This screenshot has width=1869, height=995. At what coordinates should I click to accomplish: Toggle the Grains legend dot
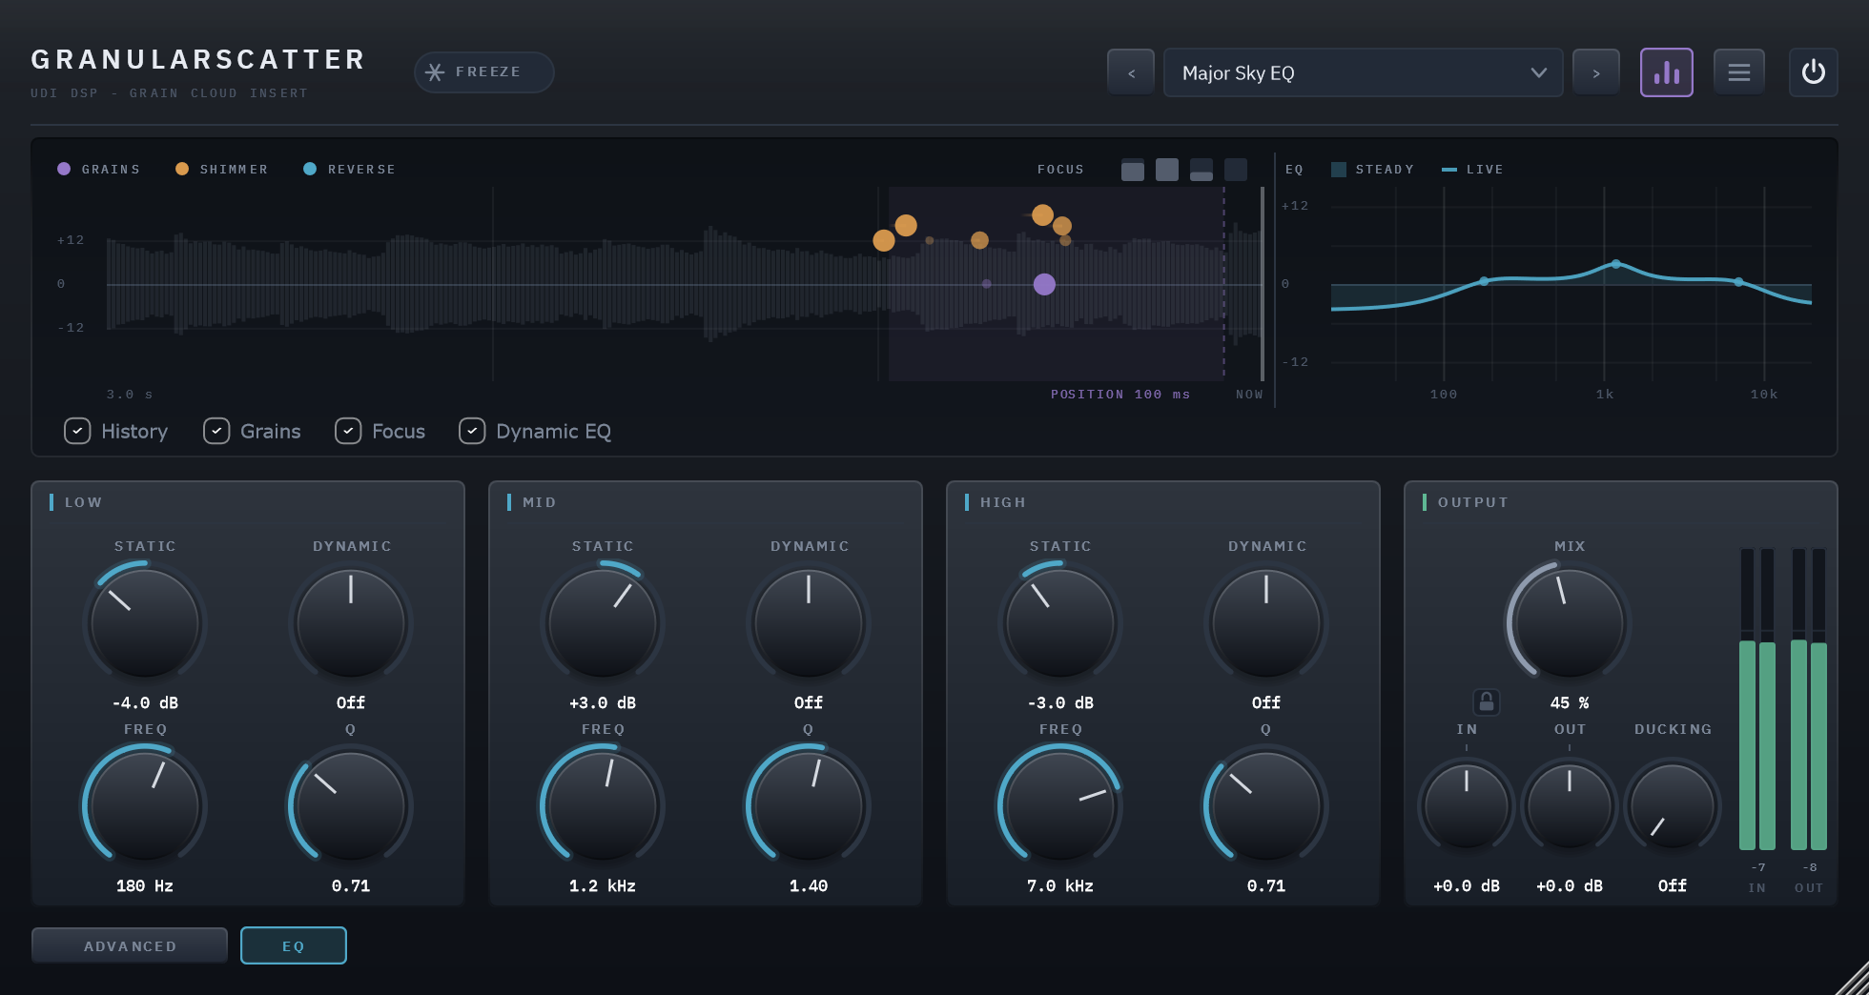point(64,169)
